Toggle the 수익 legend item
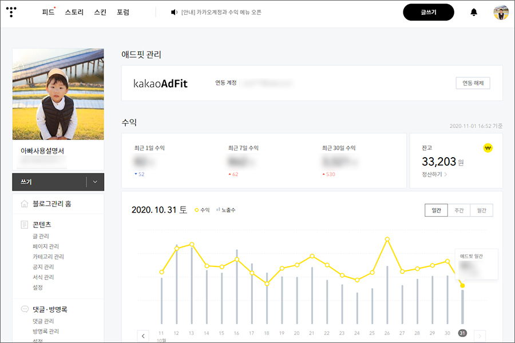This screenshot has height=343, width=515. click(202, 210)
